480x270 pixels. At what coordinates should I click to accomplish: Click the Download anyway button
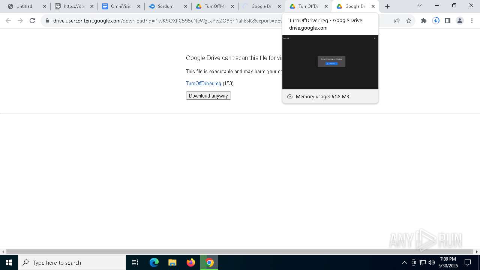208,96
